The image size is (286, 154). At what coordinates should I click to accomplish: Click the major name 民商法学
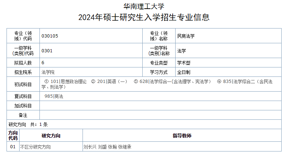click(x=186, y=36)
